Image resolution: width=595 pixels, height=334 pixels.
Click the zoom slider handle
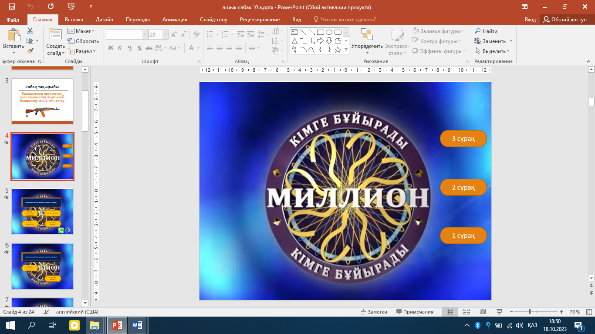[529, 312]
